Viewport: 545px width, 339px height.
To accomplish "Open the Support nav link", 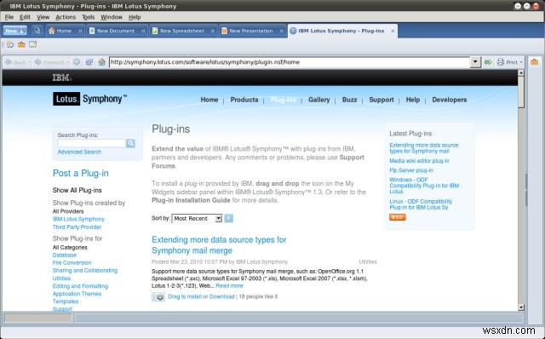I will (x=381, y=100).
